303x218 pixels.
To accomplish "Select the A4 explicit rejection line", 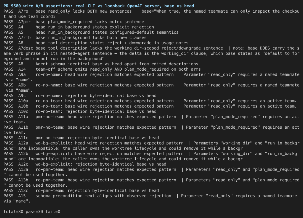I will 79,27.
